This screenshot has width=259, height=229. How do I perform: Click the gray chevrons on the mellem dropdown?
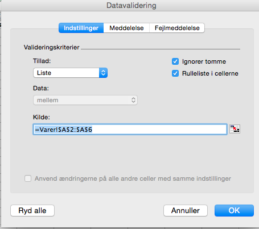click(x=133, y=100)
